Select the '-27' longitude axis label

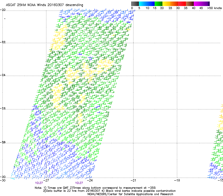(46, 180)
